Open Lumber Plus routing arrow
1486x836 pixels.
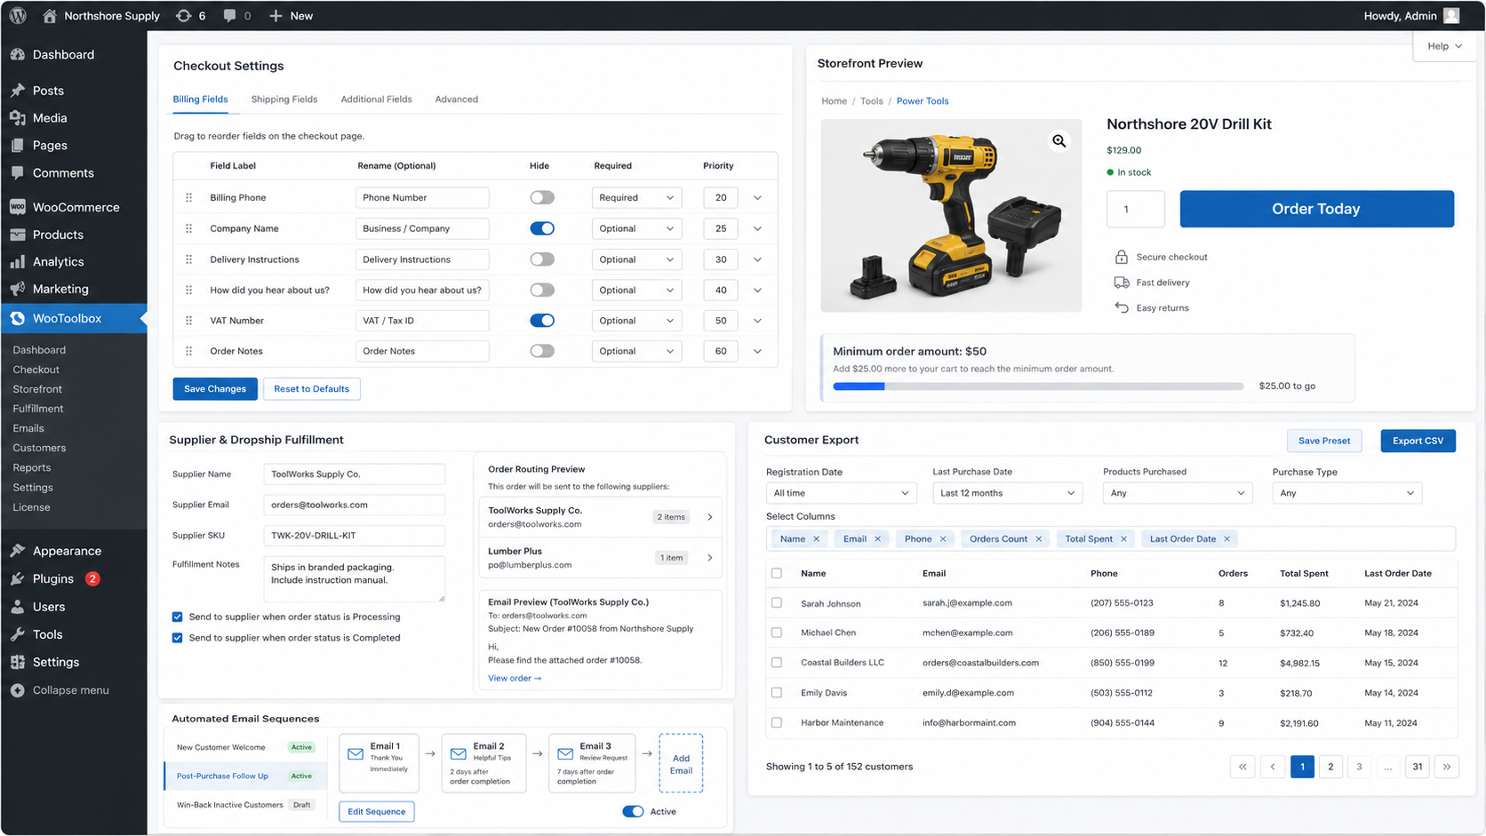pyautogui.click(x=709, y=558)
